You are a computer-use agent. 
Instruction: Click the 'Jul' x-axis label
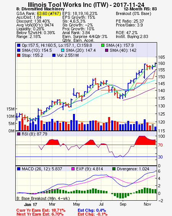pyautogui.click(x=101, y=204)
